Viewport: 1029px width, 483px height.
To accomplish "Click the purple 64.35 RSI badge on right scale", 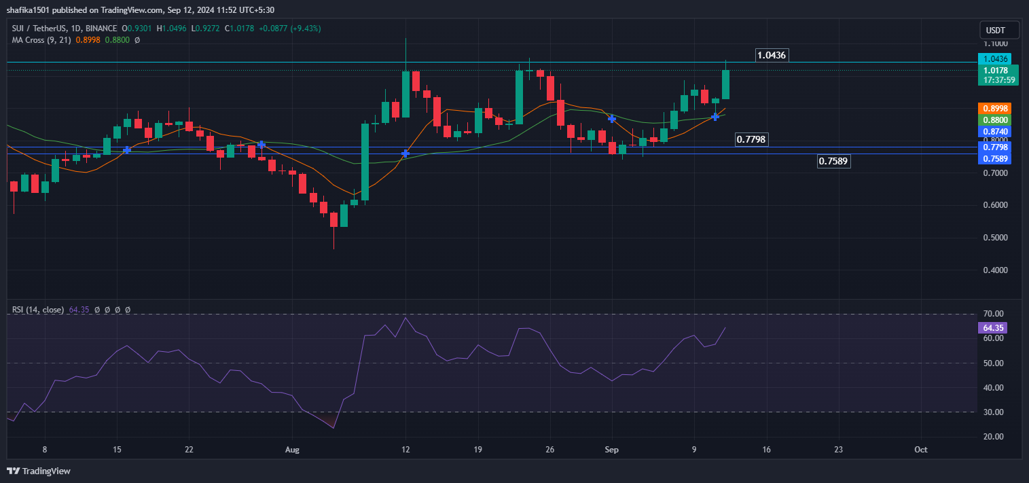I will [992, 327].
